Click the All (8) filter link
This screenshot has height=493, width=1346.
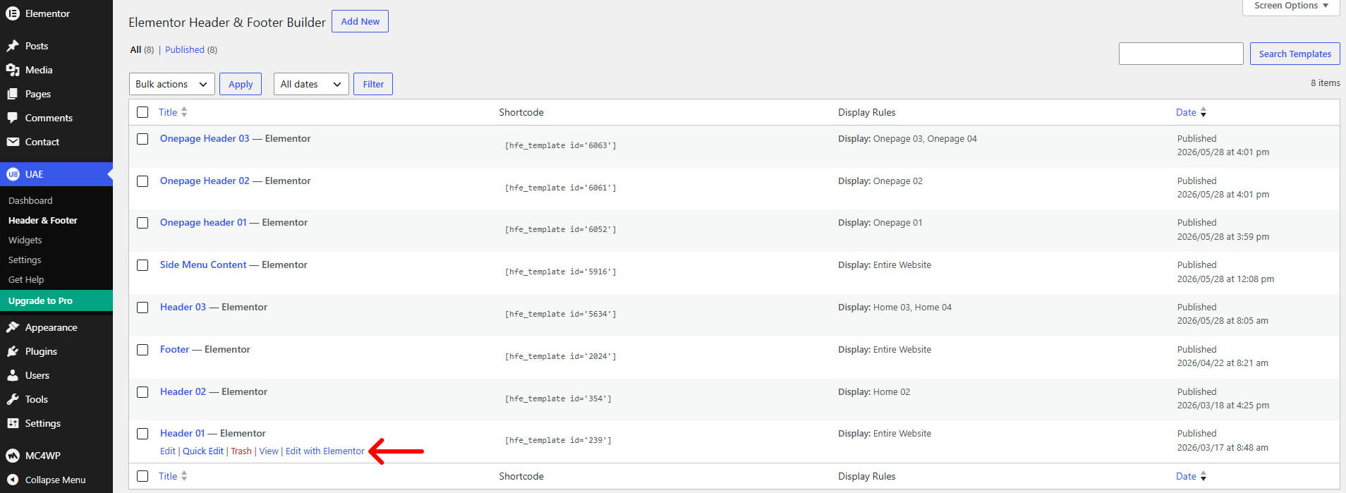[x=142, y=49]
